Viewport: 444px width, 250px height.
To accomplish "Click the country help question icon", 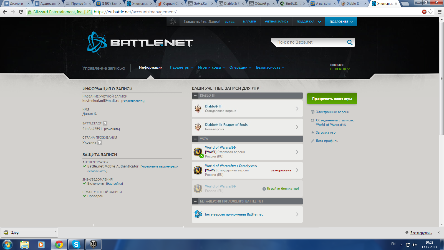I will coord(100,142).
